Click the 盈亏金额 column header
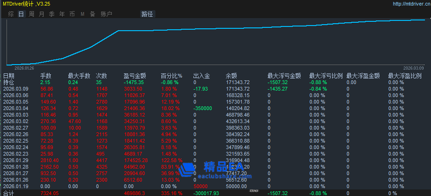The image size is (431, 196). coord(135,76)
